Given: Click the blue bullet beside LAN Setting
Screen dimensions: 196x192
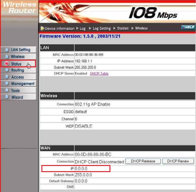Looking at the screenshot, I should point(7,50).
